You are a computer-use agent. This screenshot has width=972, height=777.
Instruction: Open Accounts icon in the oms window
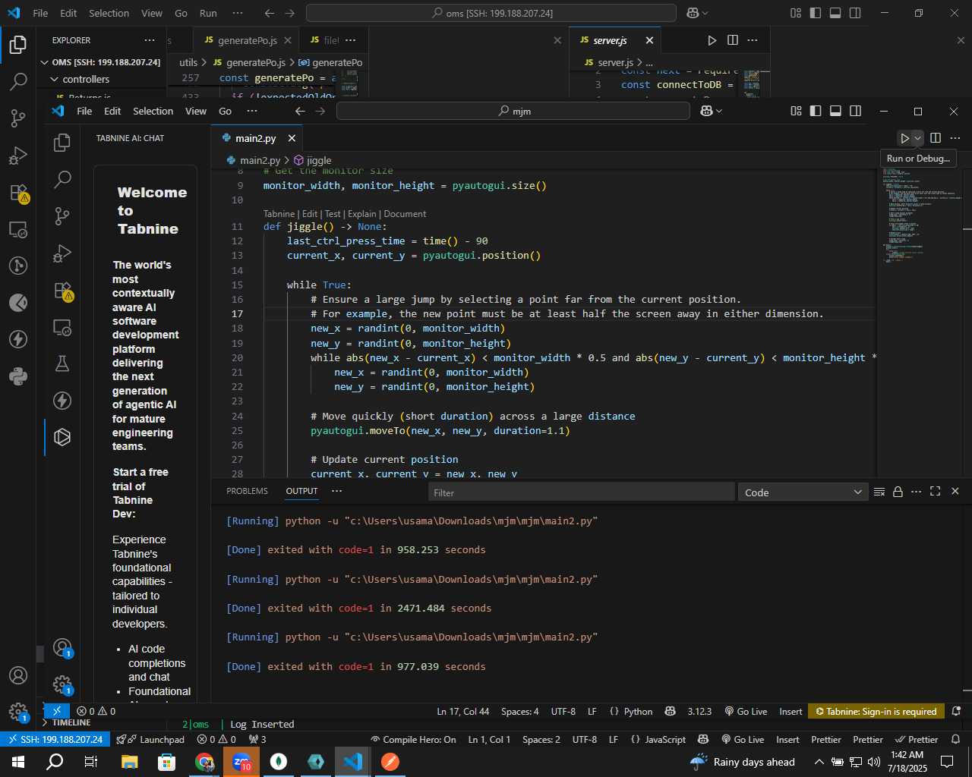click(18, 675)
